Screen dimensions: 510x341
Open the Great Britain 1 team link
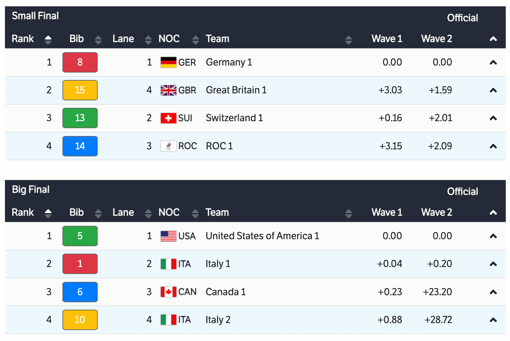tap(236, 90)
